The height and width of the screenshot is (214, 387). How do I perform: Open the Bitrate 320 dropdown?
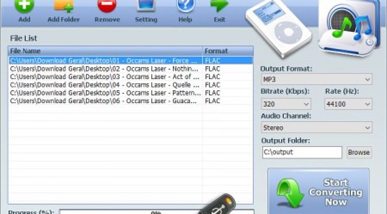pos(286,104)
